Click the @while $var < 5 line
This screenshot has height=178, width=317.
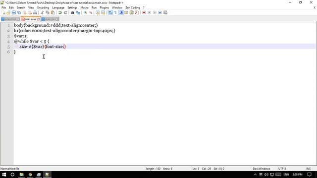coord(32,41)
